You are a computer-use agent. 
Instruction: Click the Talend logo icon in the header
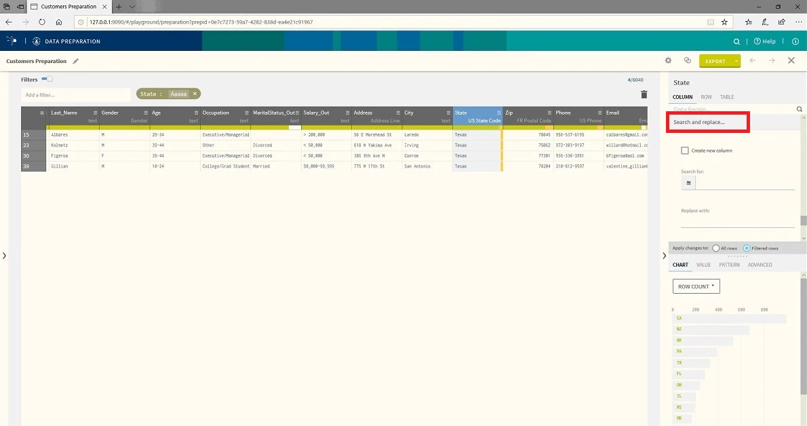click(x=12, y=41)
